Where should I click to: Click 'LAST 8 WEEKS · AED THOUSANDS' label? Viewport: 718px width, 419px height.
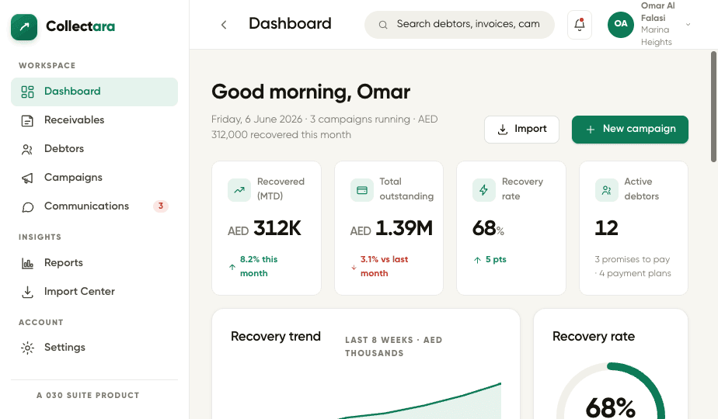point(394,347)
